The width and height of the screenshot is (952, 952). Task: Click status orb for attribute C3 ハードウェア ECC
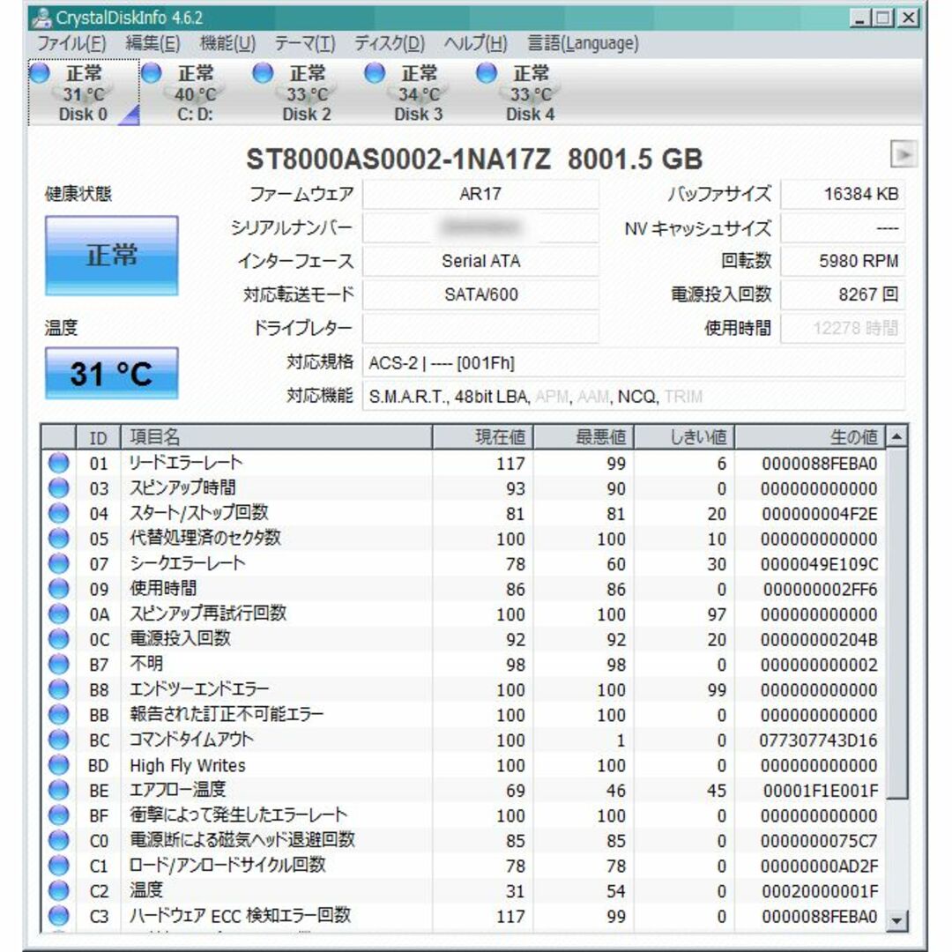tap(59, 916)
